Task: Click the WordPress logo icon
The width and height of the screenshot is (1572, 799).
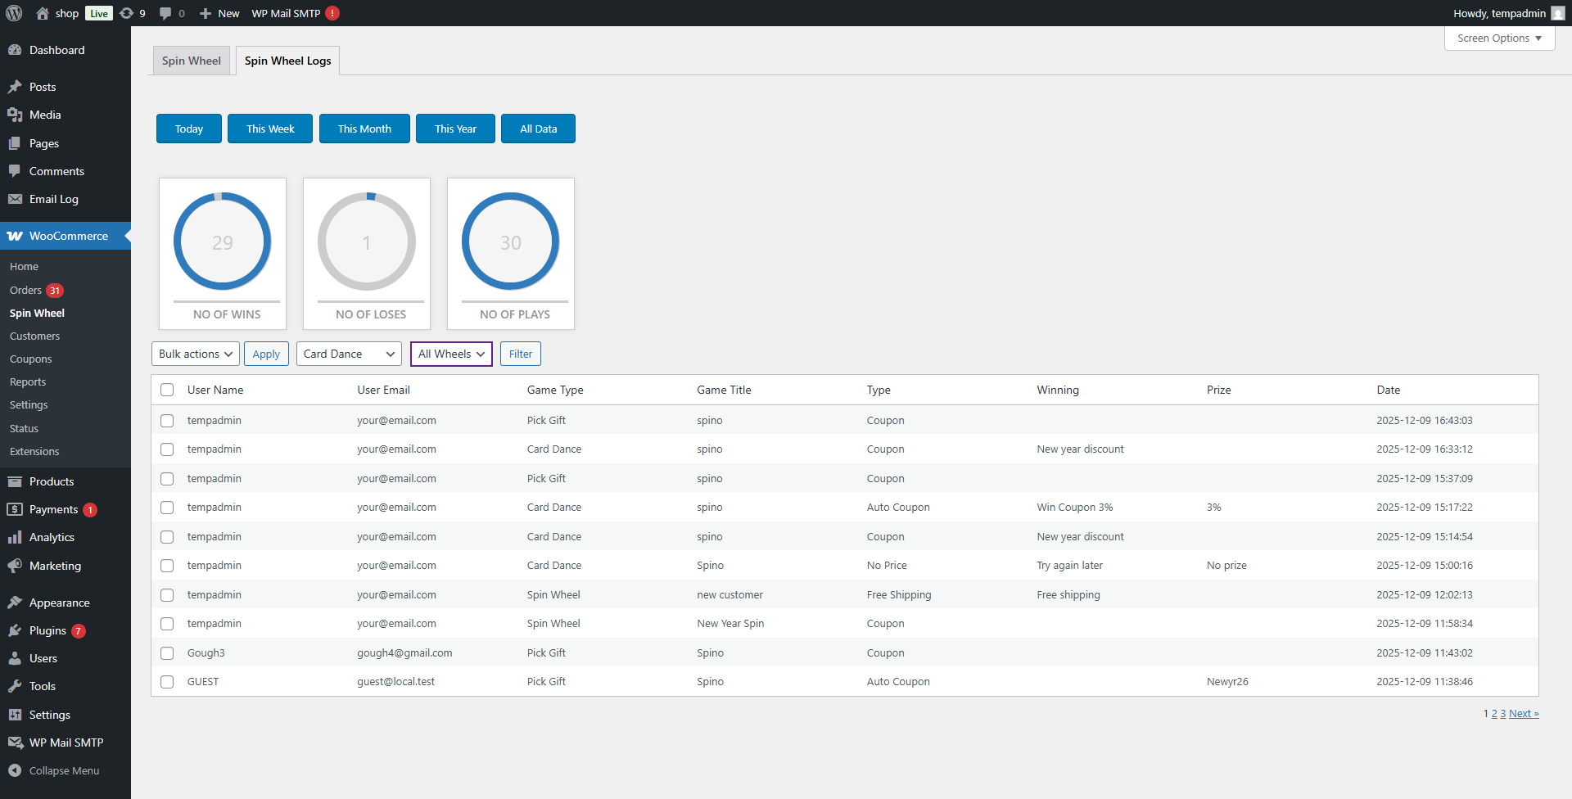Action: tap(14, 13)
